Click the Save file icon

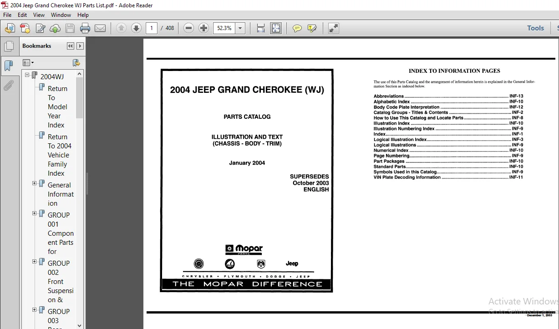pos(70,28)
